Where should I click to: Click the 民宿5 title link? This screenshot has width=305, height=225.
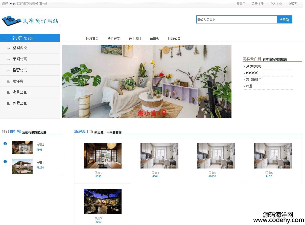[x=212, y=173]
